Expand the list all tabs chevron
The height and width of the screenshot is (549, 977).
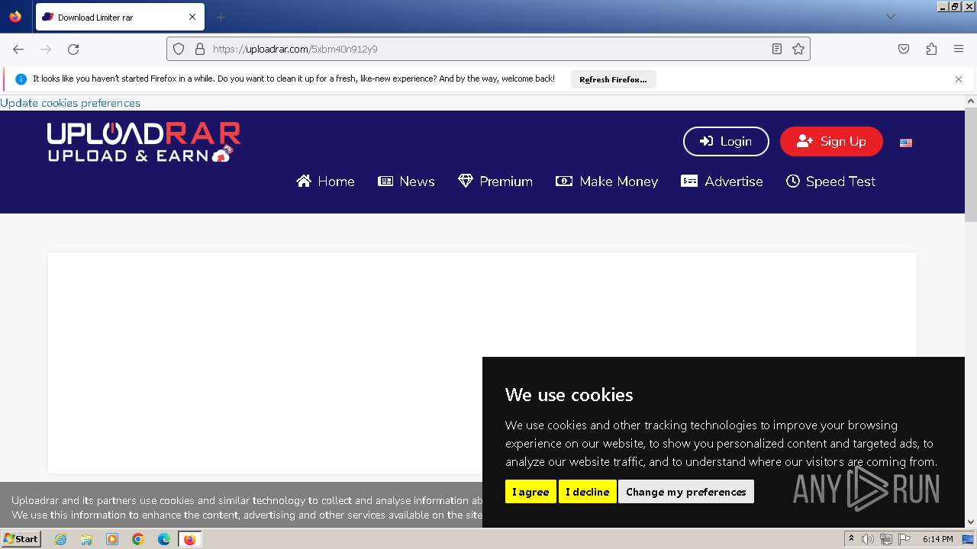(890, 17)
